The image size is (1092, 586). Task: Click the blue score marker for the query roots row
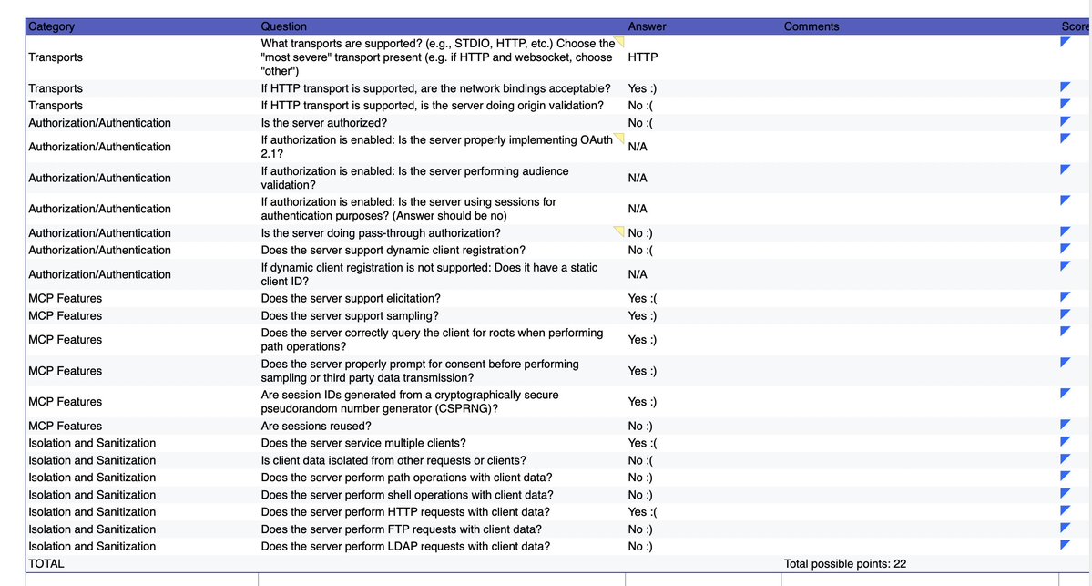click(1065, 331)
